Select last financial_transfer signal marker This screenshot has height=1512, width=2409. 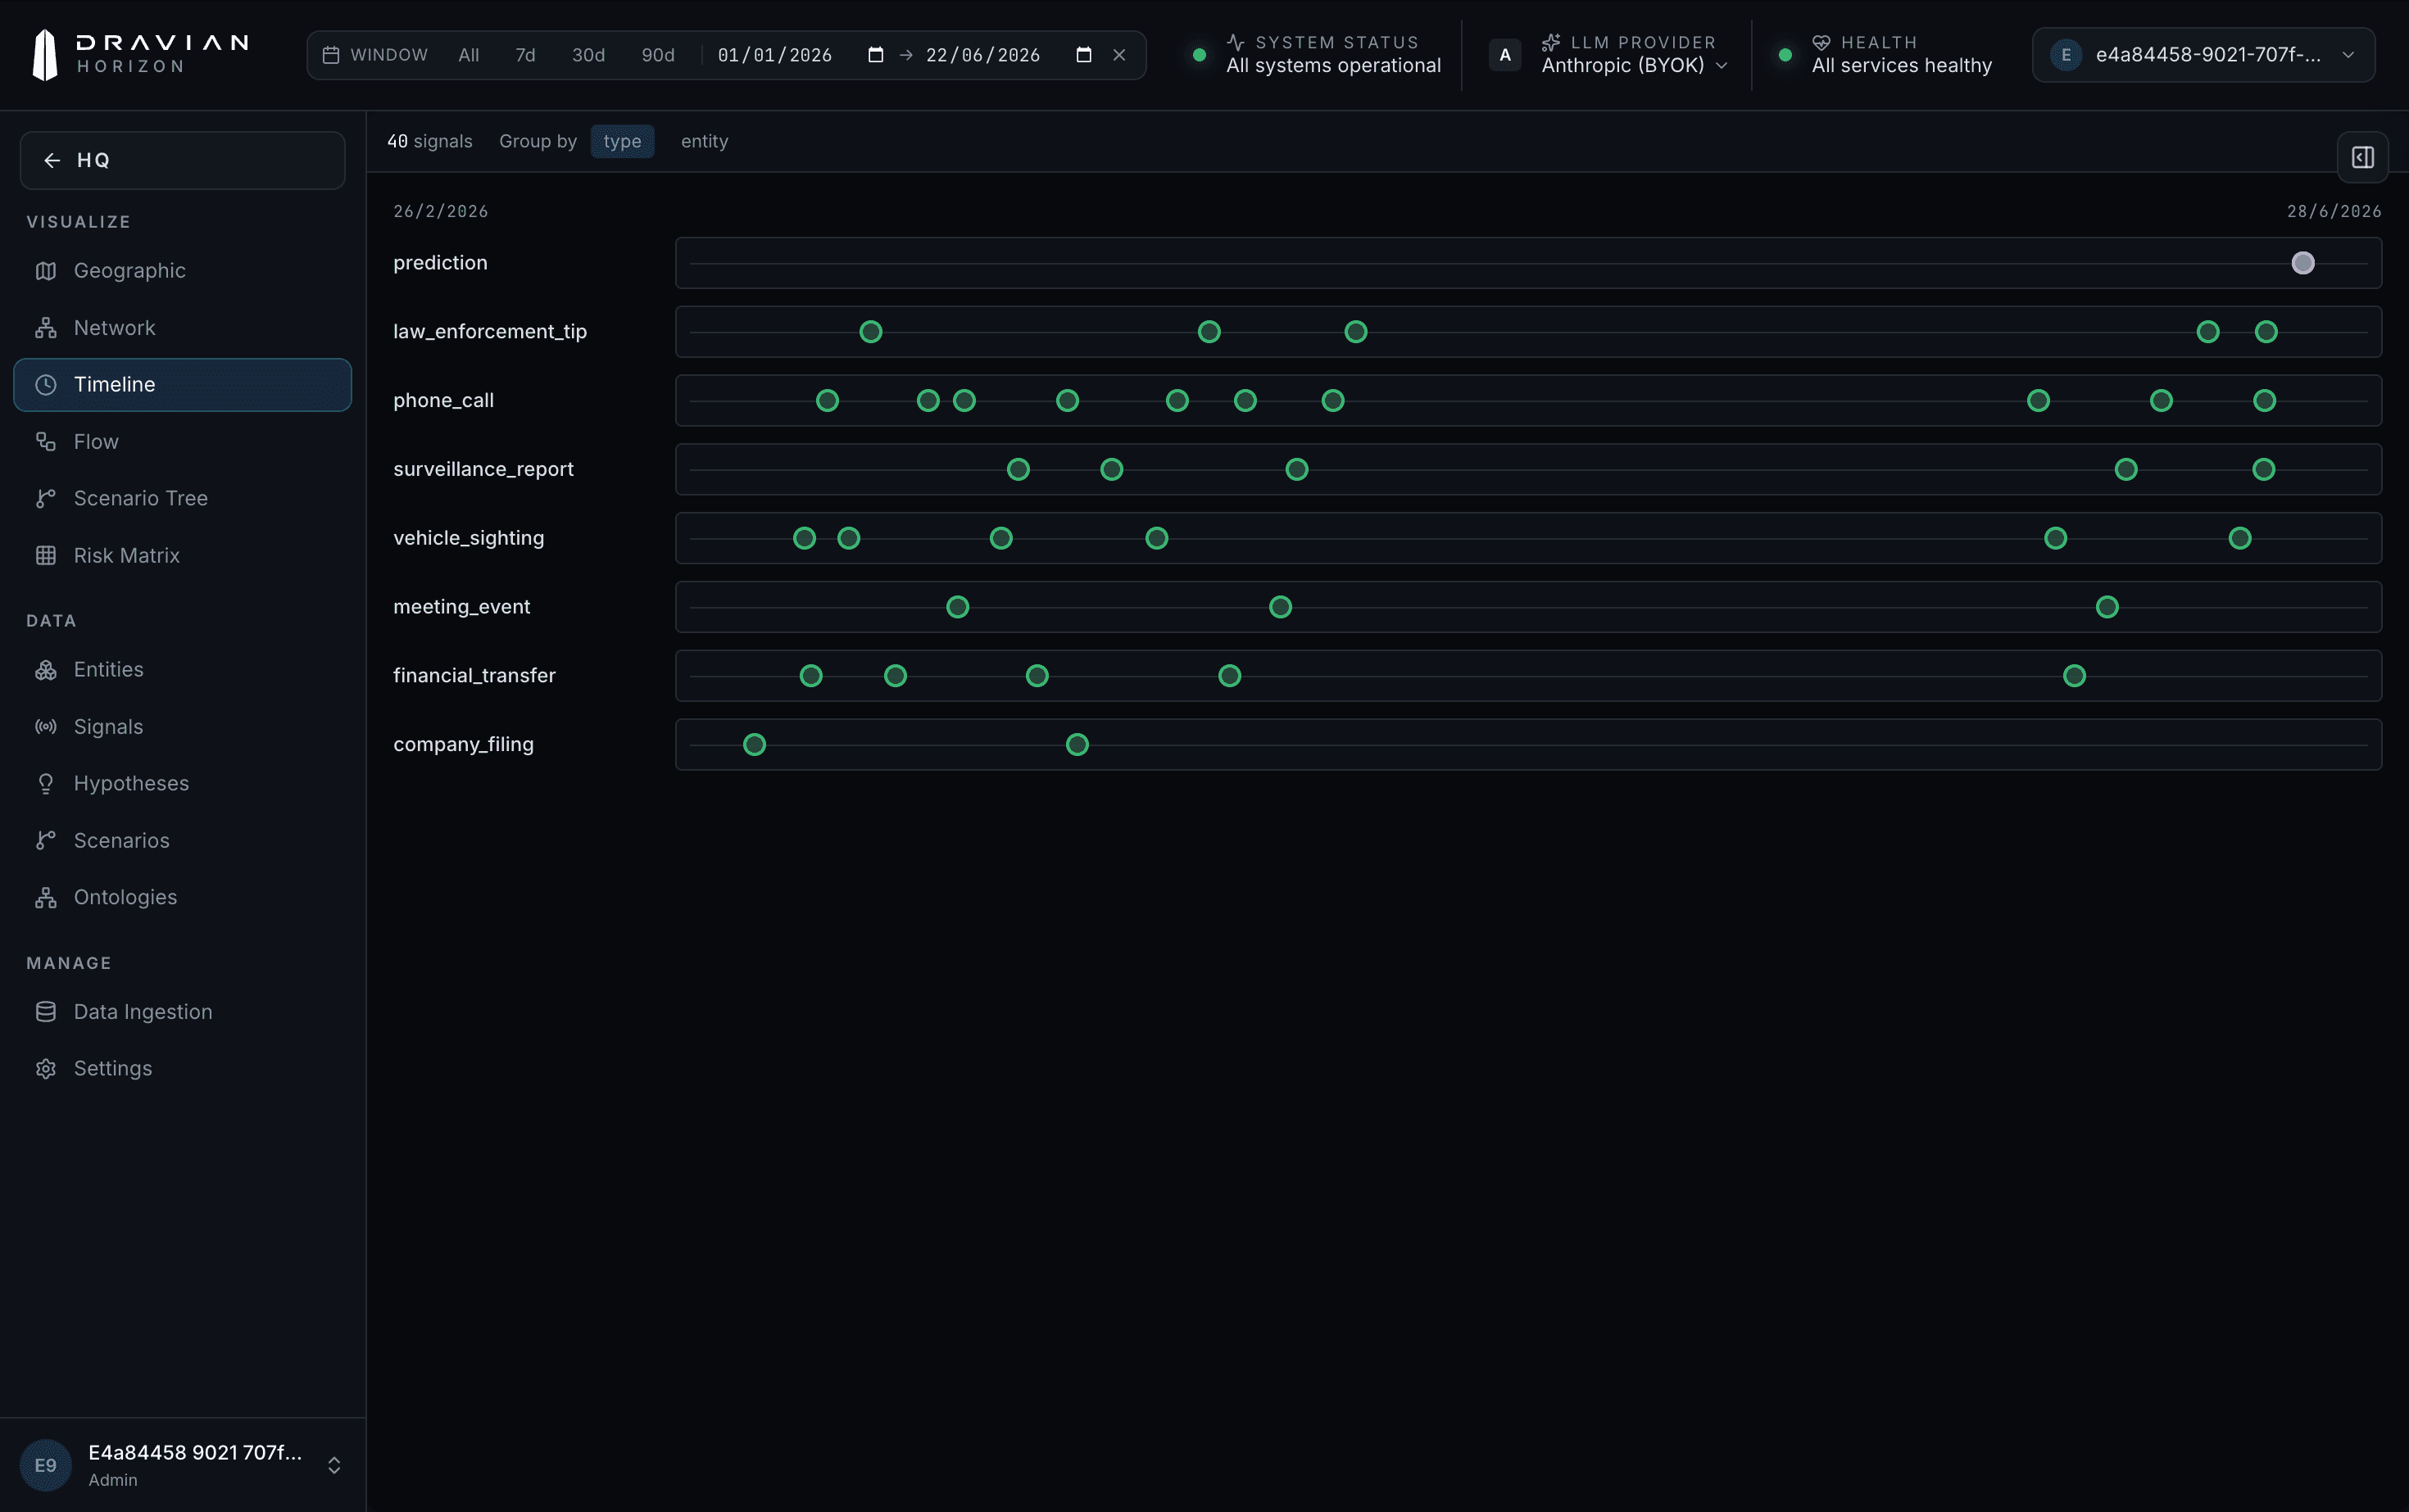click(x=2075, y=676)
